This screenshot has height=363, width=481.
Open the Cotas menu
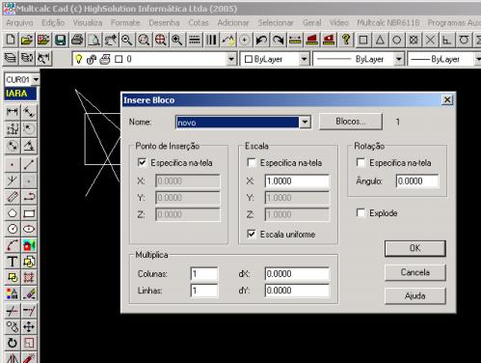click(x=199, y=22)
